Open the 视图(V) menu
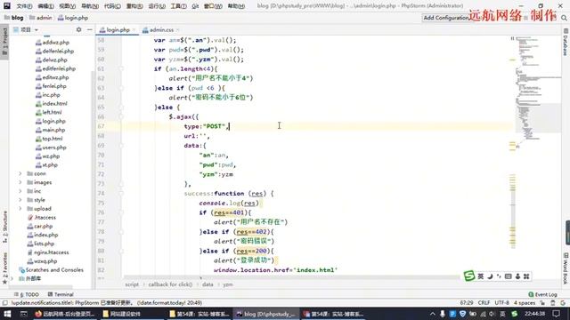 (x=68, y=6)
